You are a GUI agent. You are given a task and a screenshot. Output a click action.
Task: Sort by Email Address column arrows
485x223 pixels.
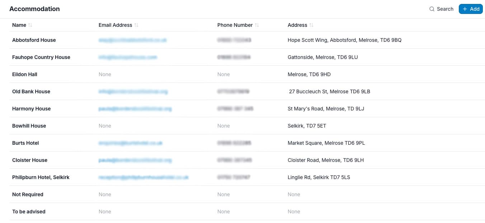[x=136, y=25]
